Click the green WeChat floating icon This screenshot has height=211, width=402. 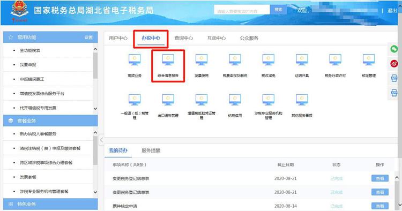point(394,49)
